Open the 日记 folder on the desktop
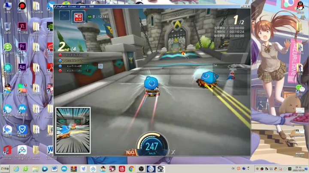The height and width of the screenshot is (173, 309). pos(36,7)
